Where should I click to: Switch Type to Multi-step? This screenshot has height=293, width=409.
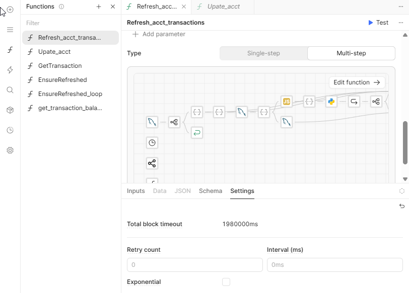pos(351,53)
